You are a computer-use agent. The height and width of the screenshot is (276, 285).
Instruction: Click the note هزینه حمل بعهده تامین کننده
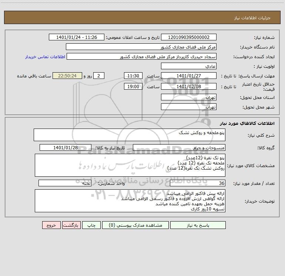[190, 204]
